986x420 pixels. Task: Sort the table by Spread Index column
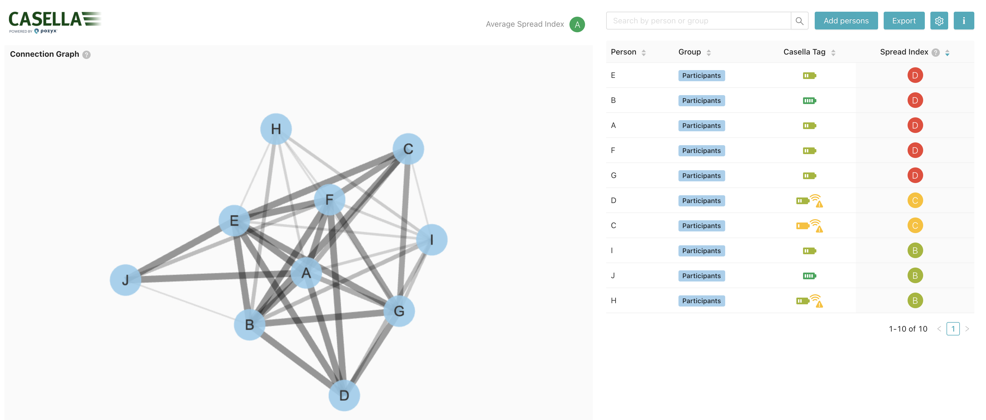(x=947, y=52)
